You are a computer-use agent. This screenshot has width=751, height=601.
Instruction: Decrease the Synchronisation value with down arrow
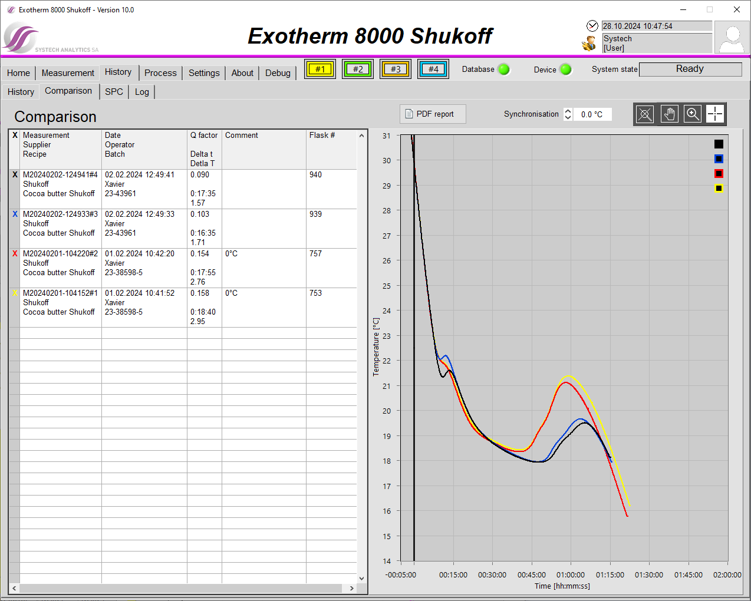tap(568, 118)
